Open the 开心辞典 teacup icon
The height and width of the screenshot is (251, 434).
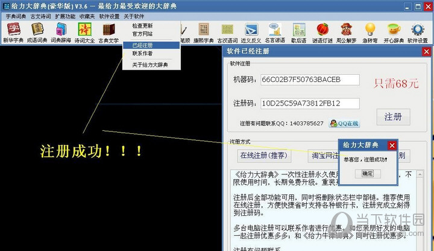(394, 33)
